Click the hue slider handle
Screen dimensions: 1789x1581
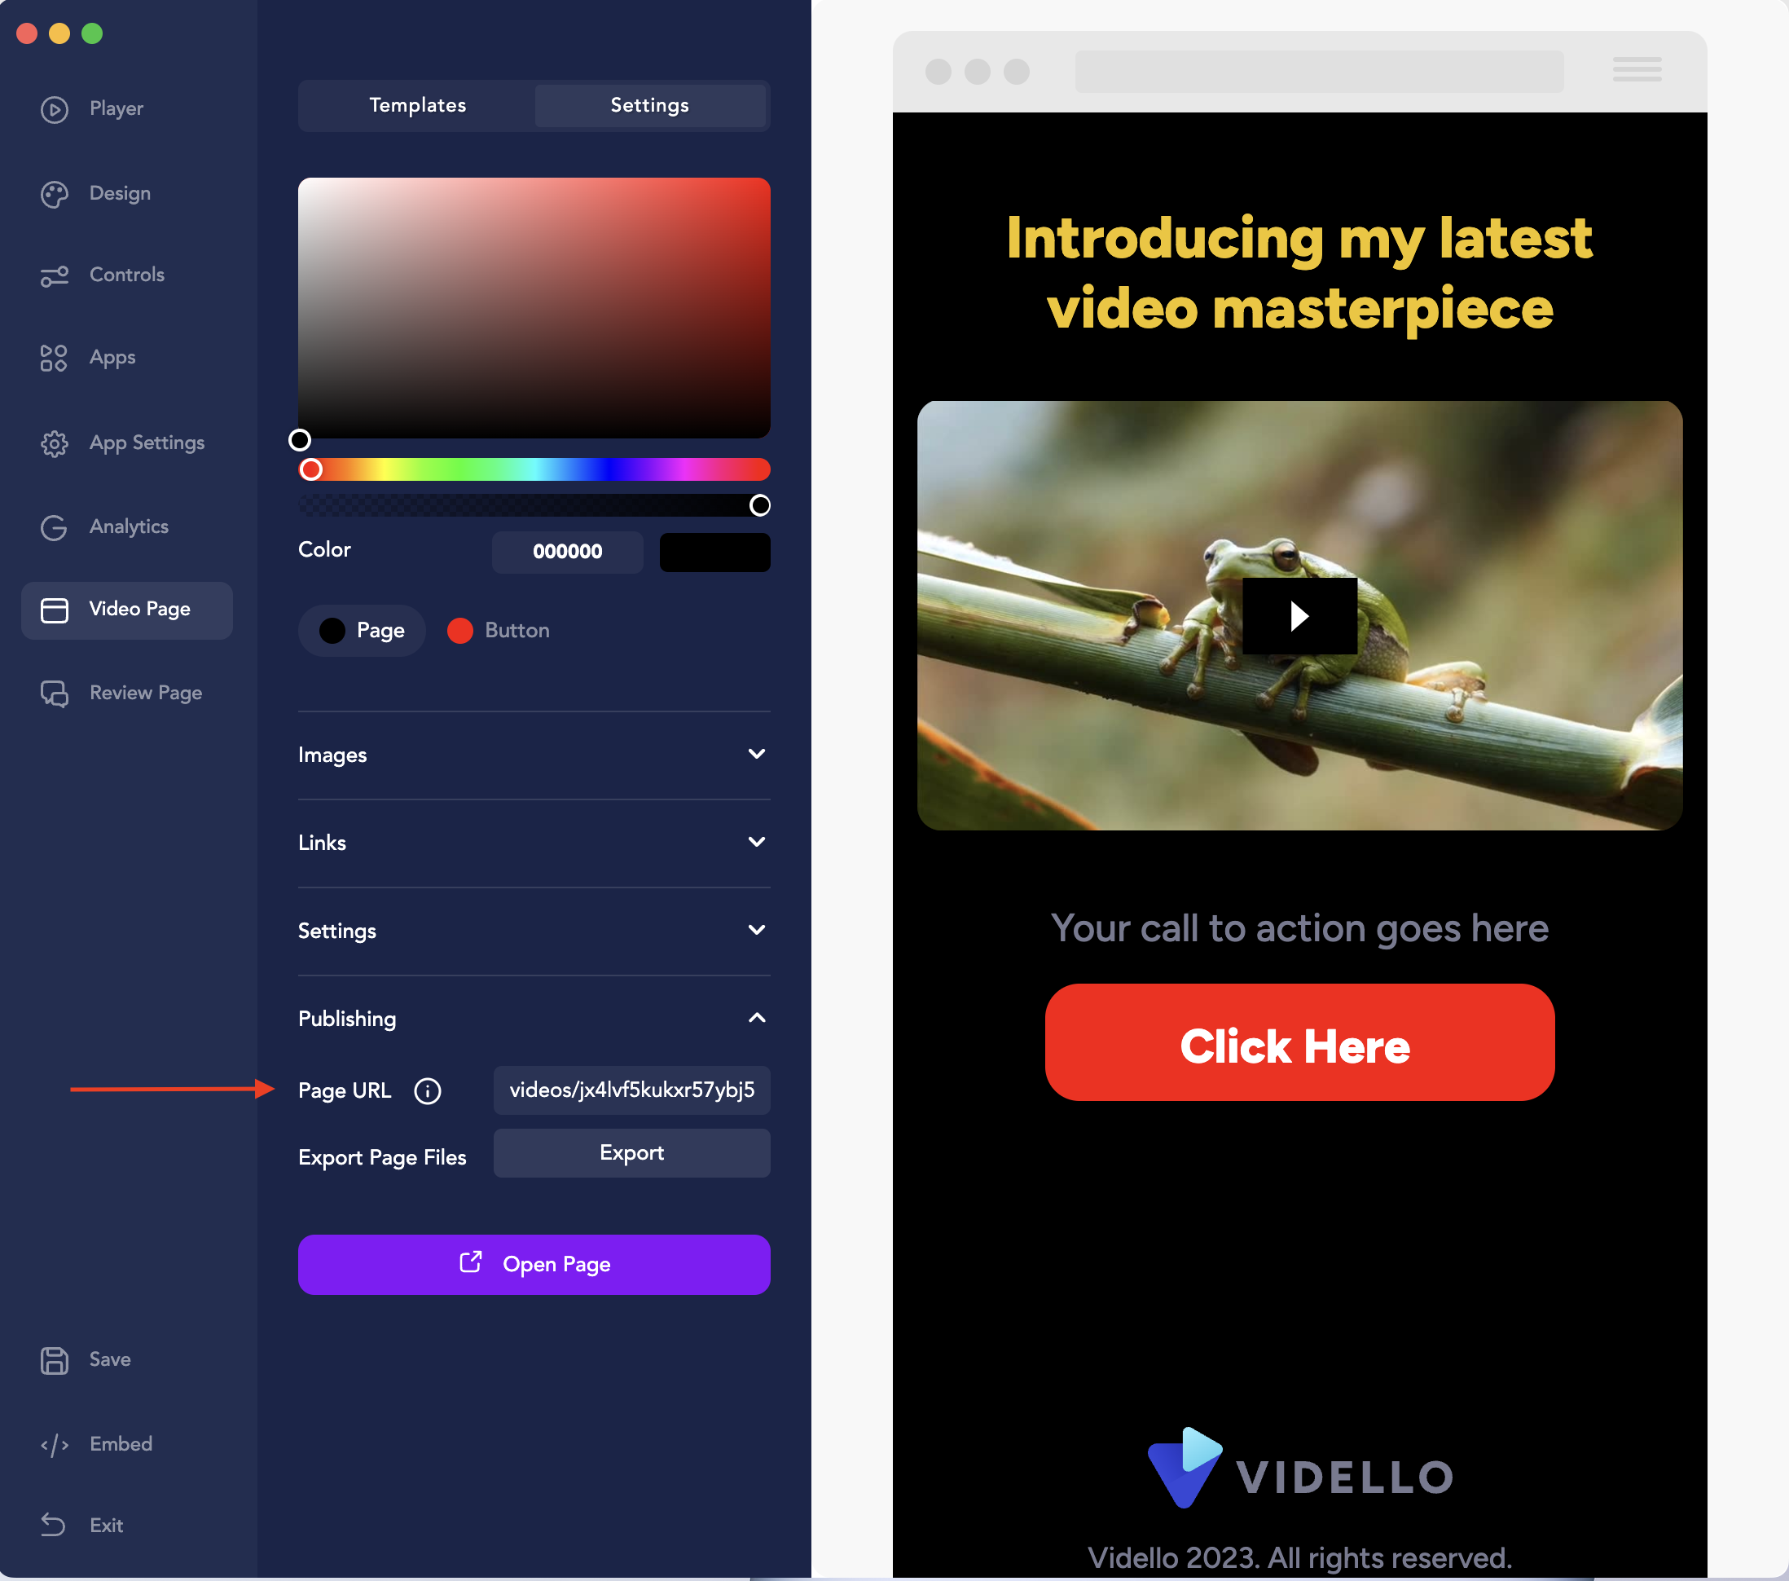[310, 470]
